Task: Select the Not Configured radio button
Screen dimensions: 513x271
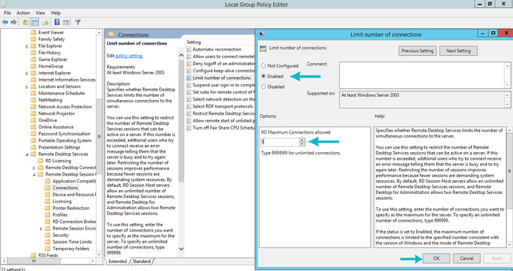Action: (x=263, y=66)
